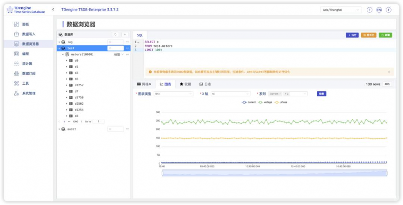Viewport: 403px width, 205px height.
Task: Click the 导出 export button
Action: tap(387, 84)
